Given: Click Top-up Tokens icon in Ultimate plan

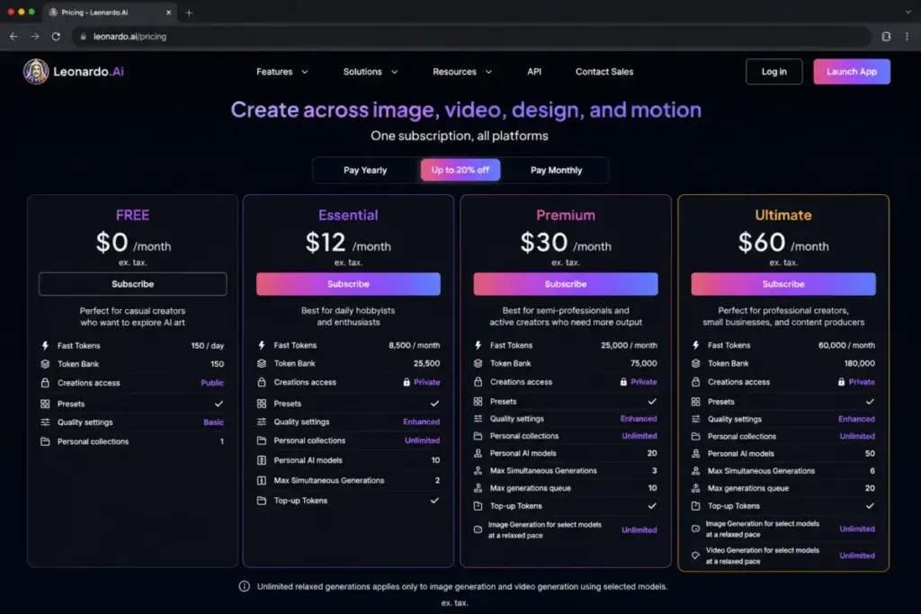Looking at the screenshot, I should click(x=695, y=506).
